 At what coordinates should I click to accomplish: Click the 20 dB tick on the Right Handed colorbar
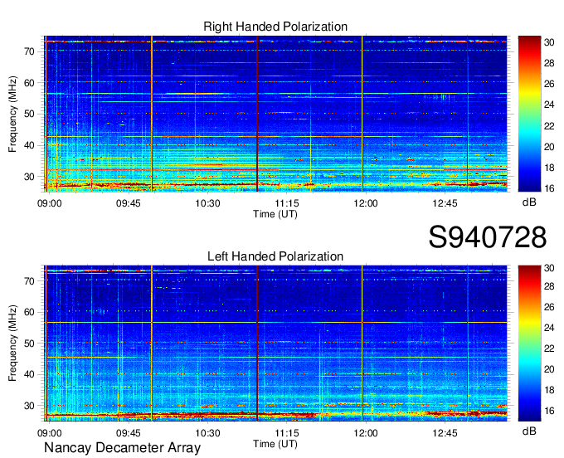(x=549, y=147)
